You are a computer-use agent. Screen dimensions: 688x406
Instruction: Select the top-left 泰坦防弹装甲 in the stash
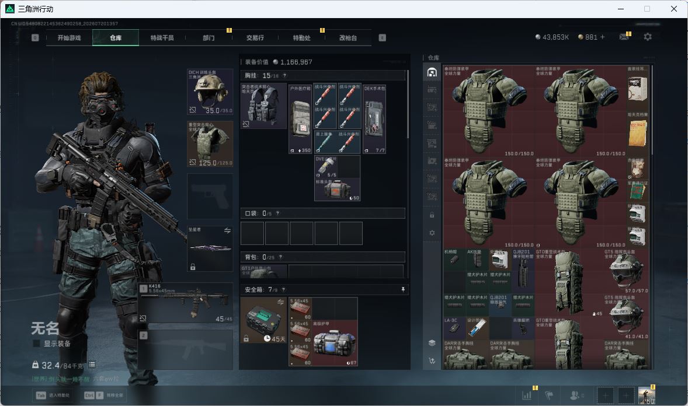tap(489, 111)
